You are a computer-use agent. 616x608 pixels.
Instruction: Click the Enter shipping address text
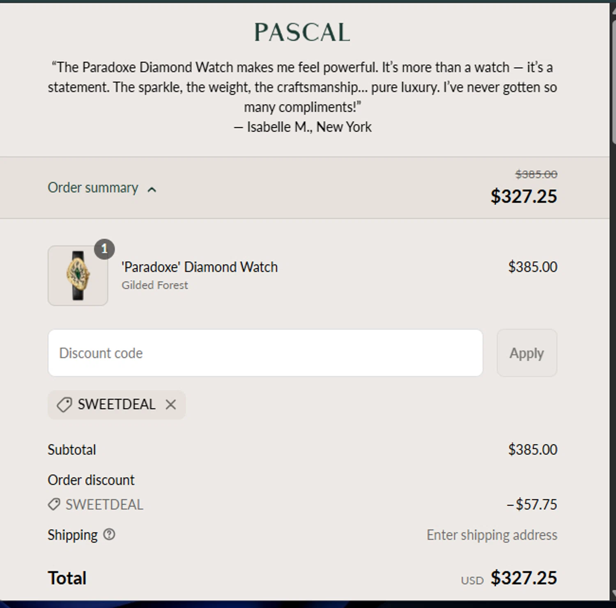pyautogui.click(x=492, y=535)
